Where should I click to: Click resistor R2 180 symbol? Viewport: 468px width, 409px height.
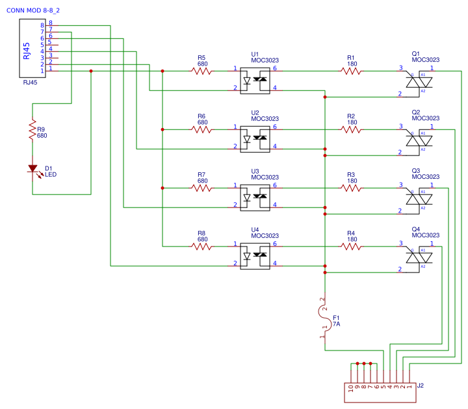pos(351,129)
